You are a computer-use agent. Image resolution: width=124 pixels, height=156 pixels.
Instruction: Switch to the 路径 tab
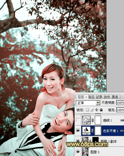point(91,97)
